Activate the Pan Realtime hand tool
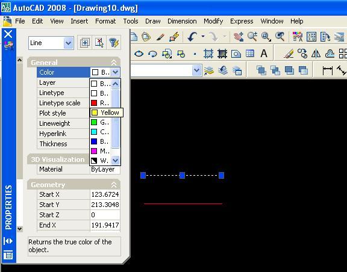The image size is (347, 272). click(x=239, y=37)
